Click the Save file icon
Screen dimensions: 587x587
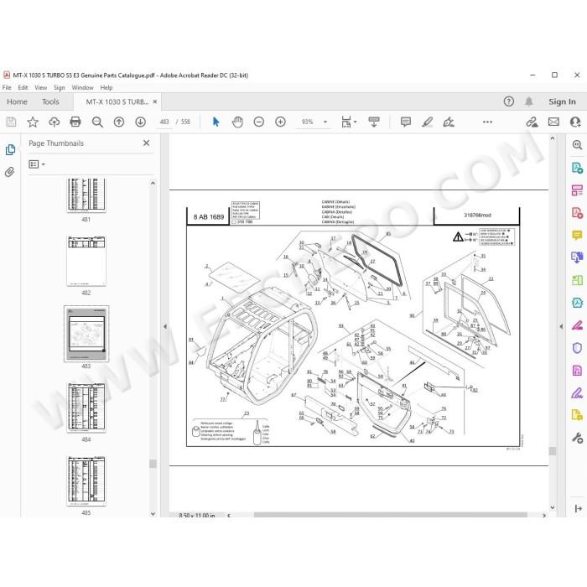pos(11,122)
